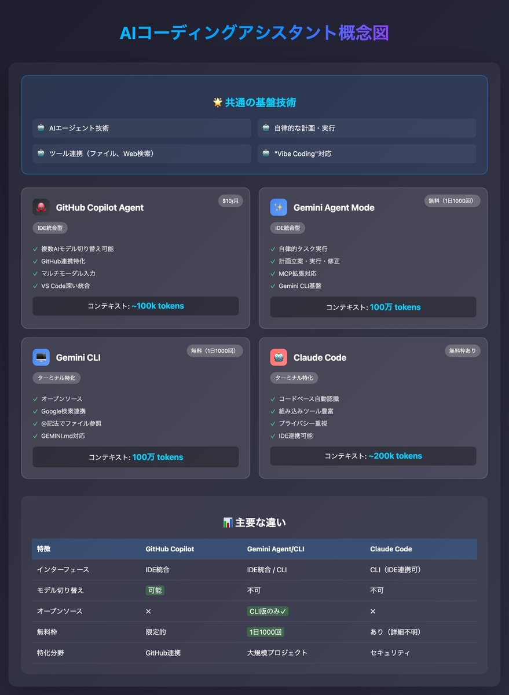Click the マルチモーダル入力 feature line
Screen dimensions: 509x695
point(68,273)
